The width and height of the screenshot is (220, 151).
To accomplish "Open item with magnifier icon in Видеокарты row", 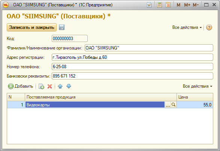I will [174, 105].
